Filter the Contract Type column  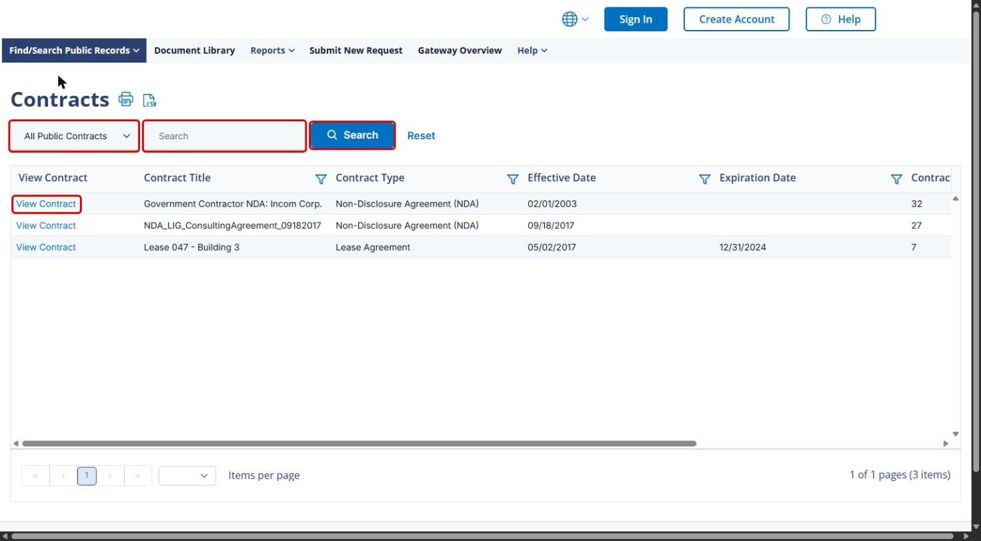(x=513, y=179)
